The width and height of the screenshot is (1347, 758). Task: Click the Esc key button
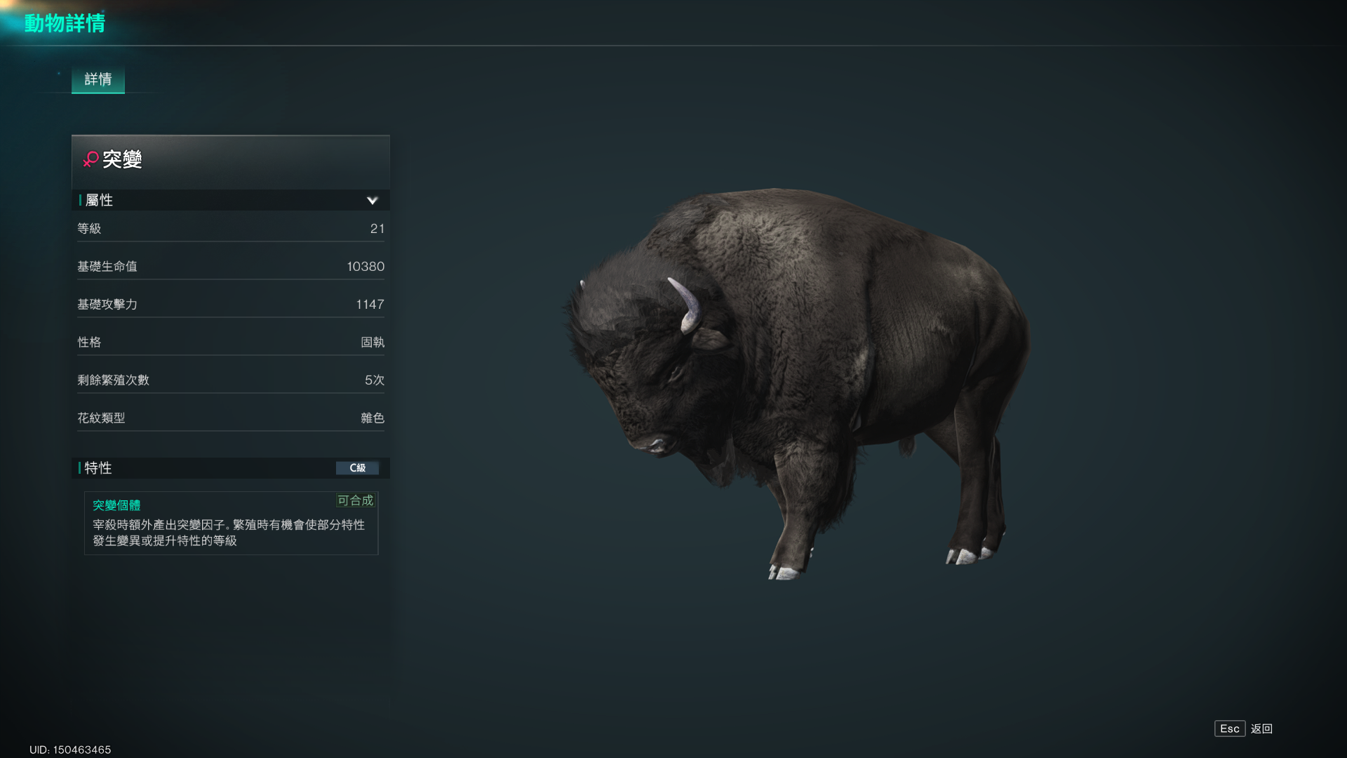point(1230,729)
